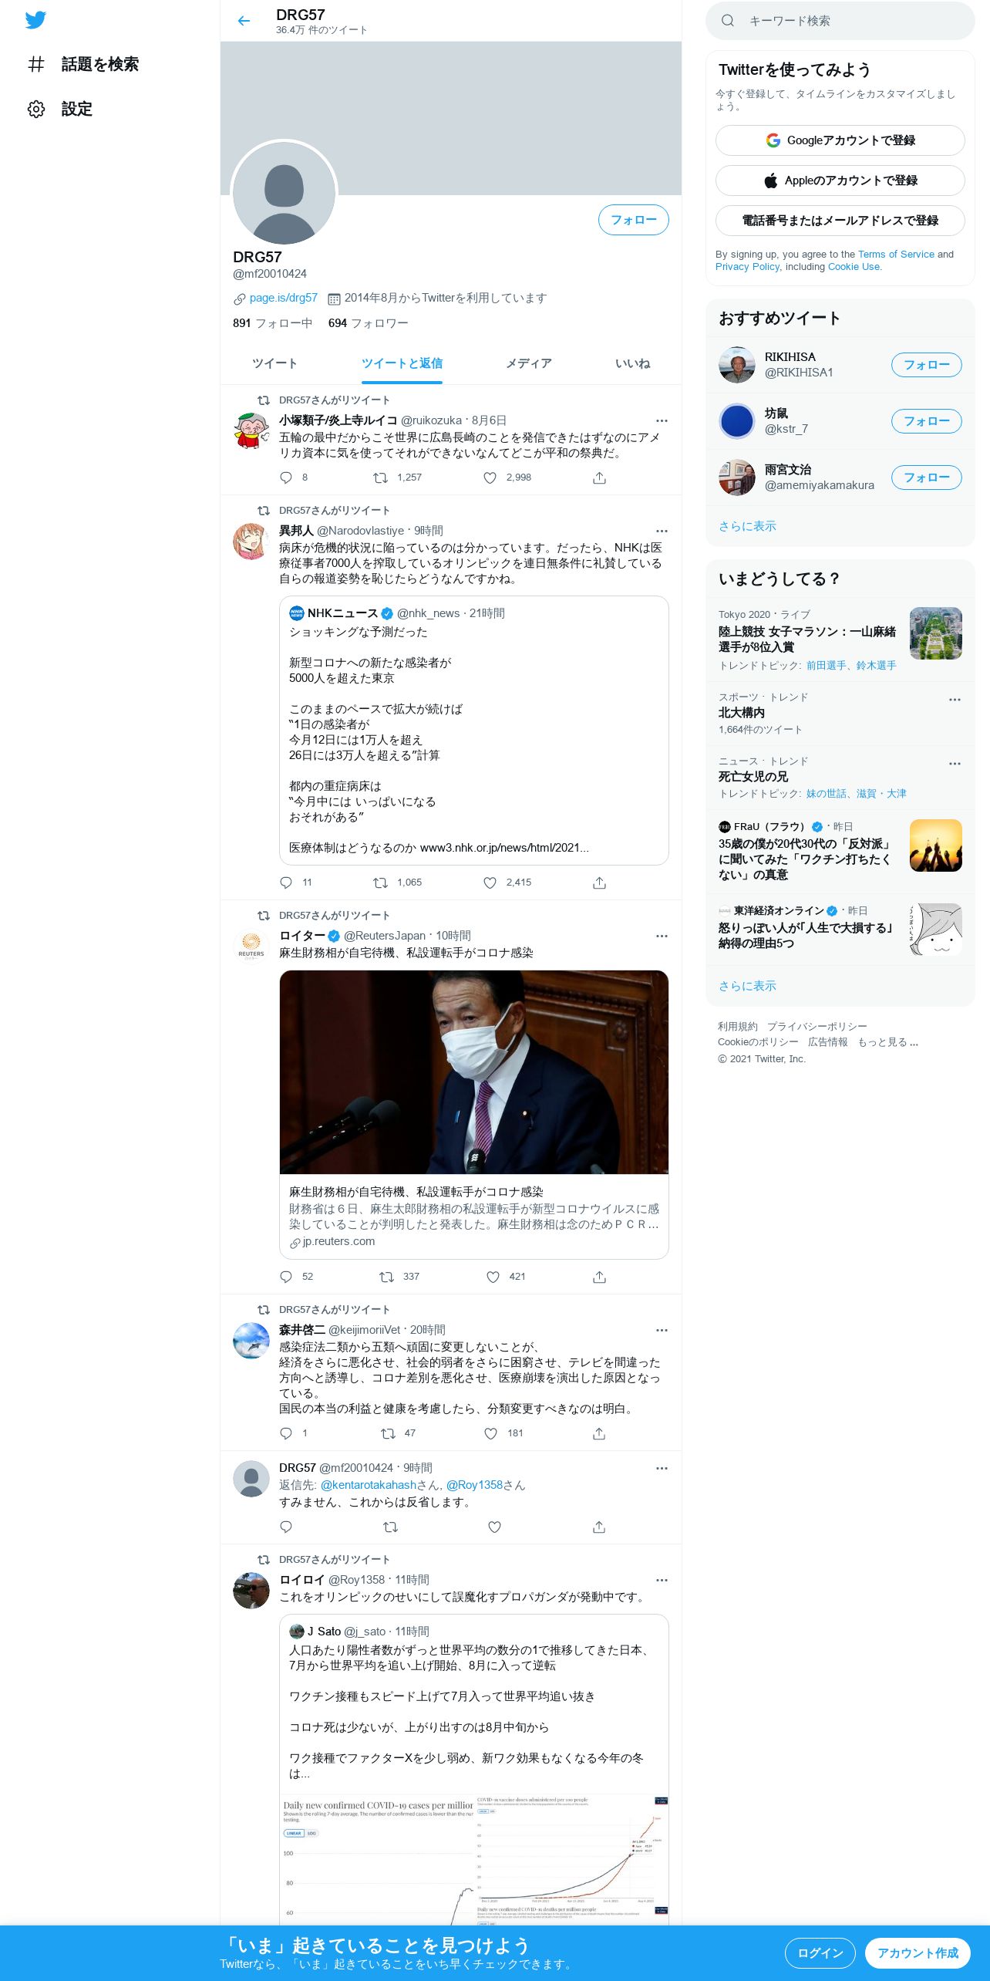990x1981 pixels.
Task: Open more options for 死亡女児の兄 trend
Action: tap(955, 764)
